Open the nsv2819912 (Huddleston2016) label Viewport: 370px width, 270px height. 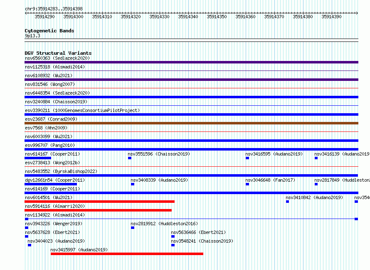(164, 224)
